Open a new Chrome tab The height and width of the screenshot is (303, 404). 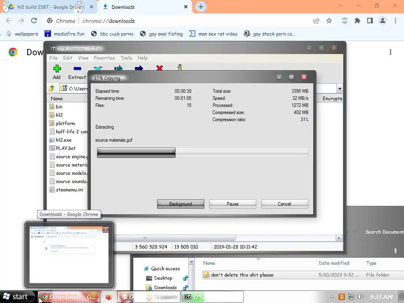point(201,7)
